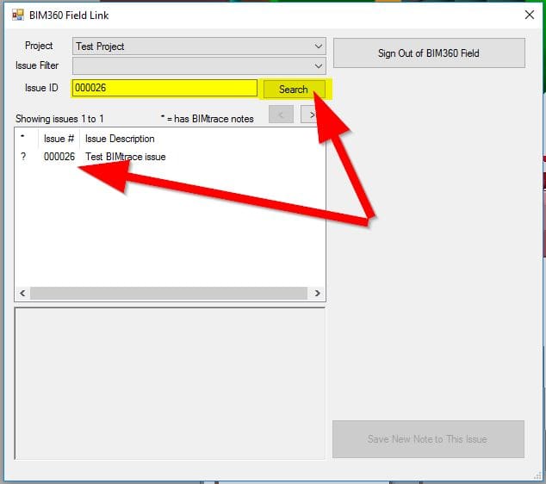Click the horizontal scrollbar thumb of issue list
This screenshot has width=546, height=484.
click(x=169, y=293)
